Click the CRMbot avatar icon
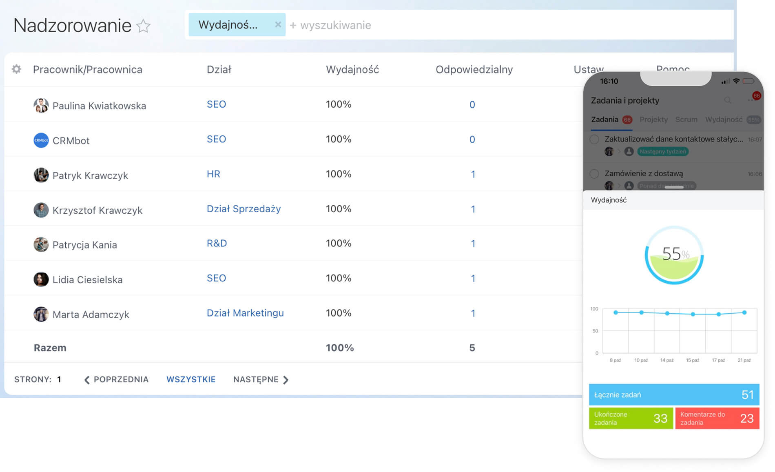 41,140
